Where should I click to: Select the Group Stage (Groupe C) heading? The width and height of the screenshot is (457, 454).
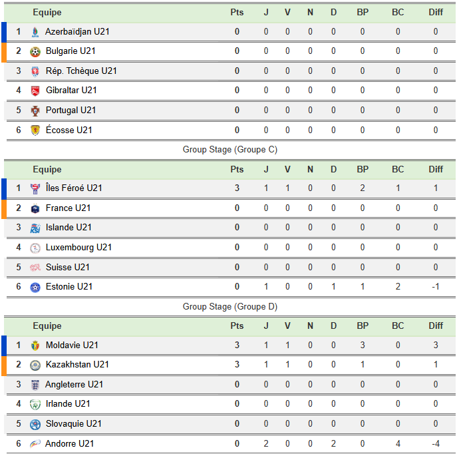coord(230,150)
